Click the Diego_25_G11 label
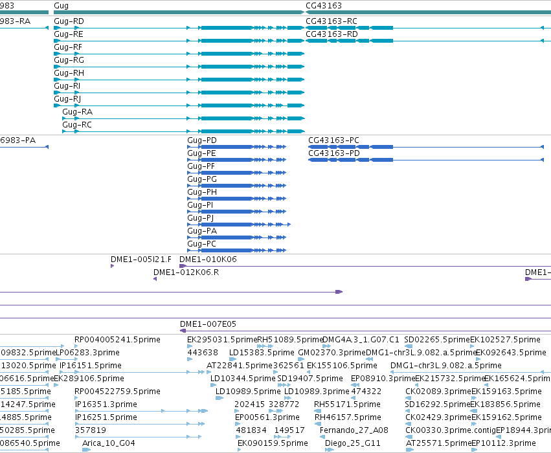 353,443
